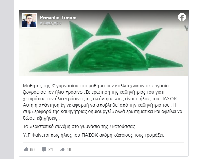Open the green sun drawing photo
This screenshot has height=159, width=215.
[104, 43]
